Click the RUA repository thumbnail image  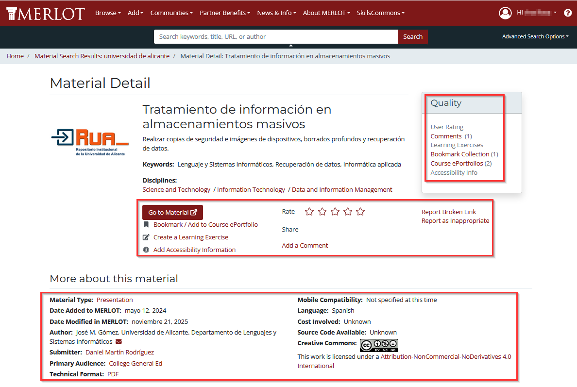(90, 141)
